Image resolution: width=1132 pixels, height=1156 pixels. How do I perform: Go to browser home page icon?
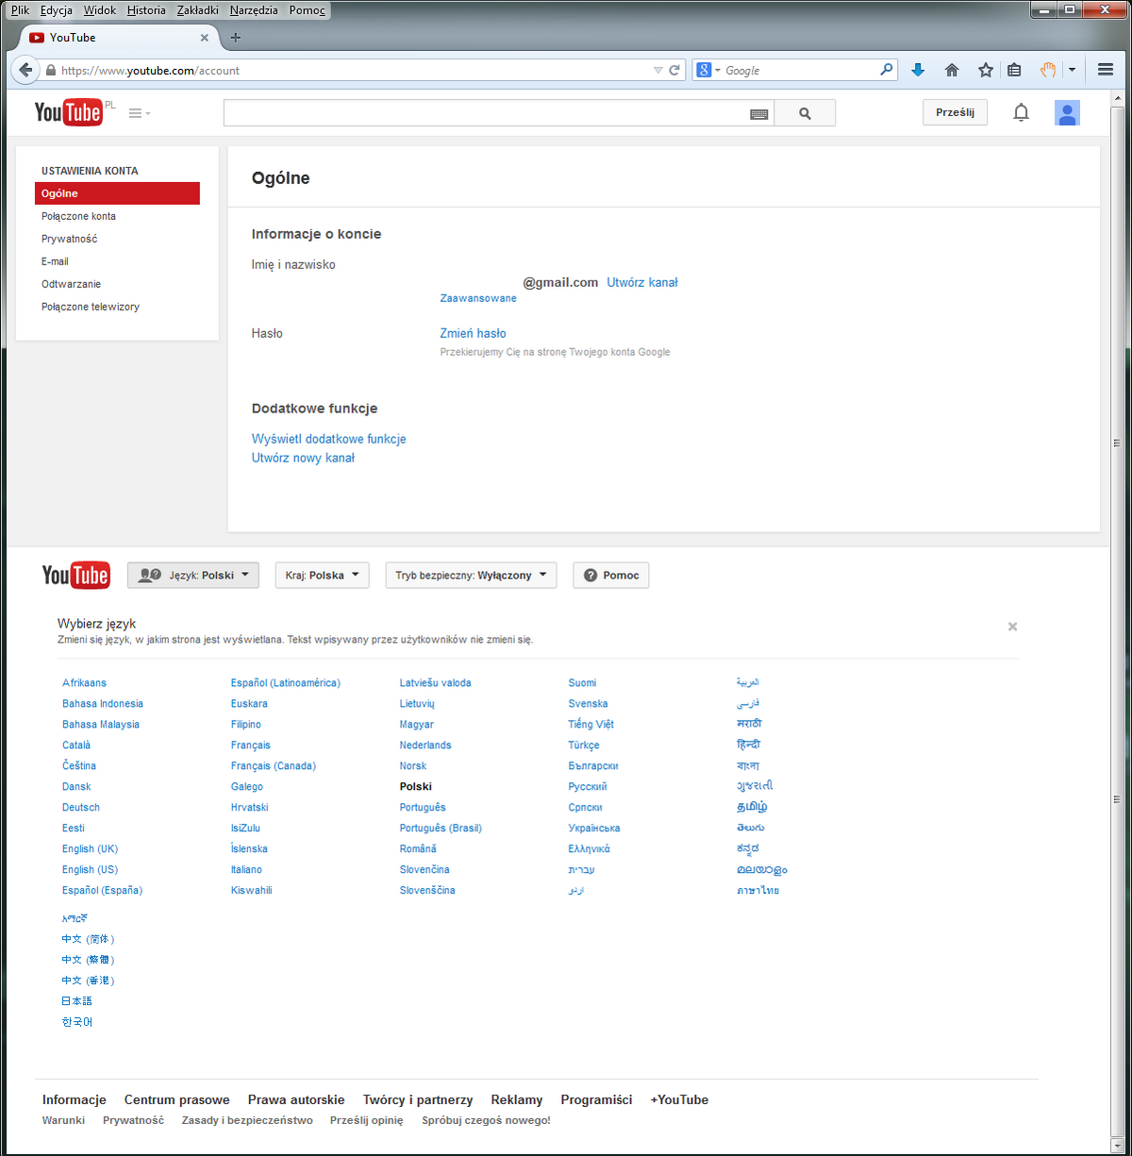point(952,70)
